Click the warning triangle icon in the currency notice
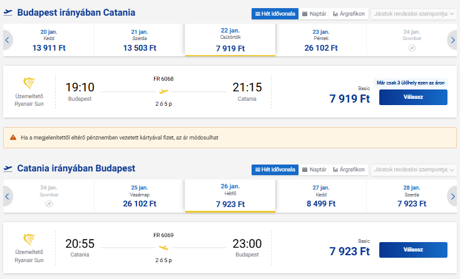 [13, 137]
